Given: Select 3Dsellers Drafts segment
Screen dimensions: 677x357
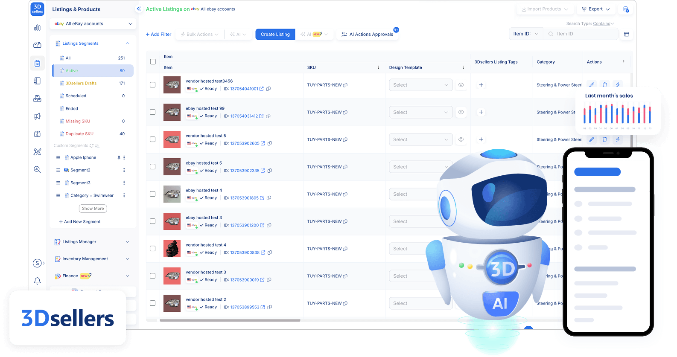Looking at the screenshot, I should (93, 83).
